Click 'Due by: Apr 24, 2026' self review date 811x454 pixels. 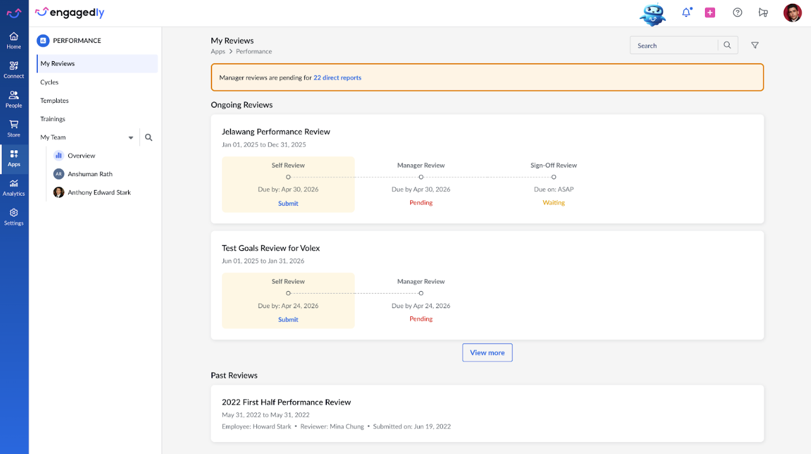pos(288,306)
